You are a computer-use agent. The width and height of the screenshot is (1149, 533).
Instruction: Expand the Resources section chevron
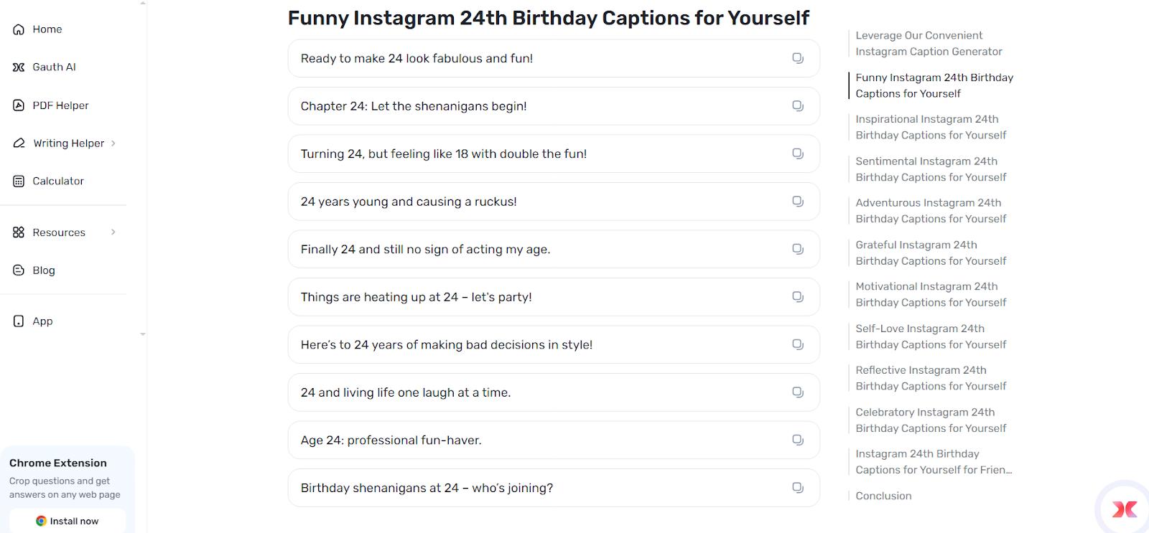tap(113, 232)
